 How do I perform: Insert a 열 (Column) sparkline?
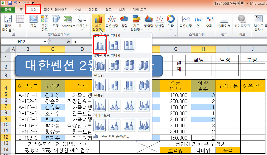tap(198, 21)
